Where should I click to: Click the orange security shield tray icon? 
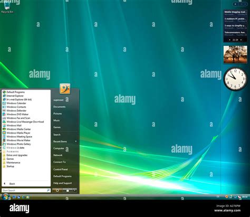click(x=227, y=196)
